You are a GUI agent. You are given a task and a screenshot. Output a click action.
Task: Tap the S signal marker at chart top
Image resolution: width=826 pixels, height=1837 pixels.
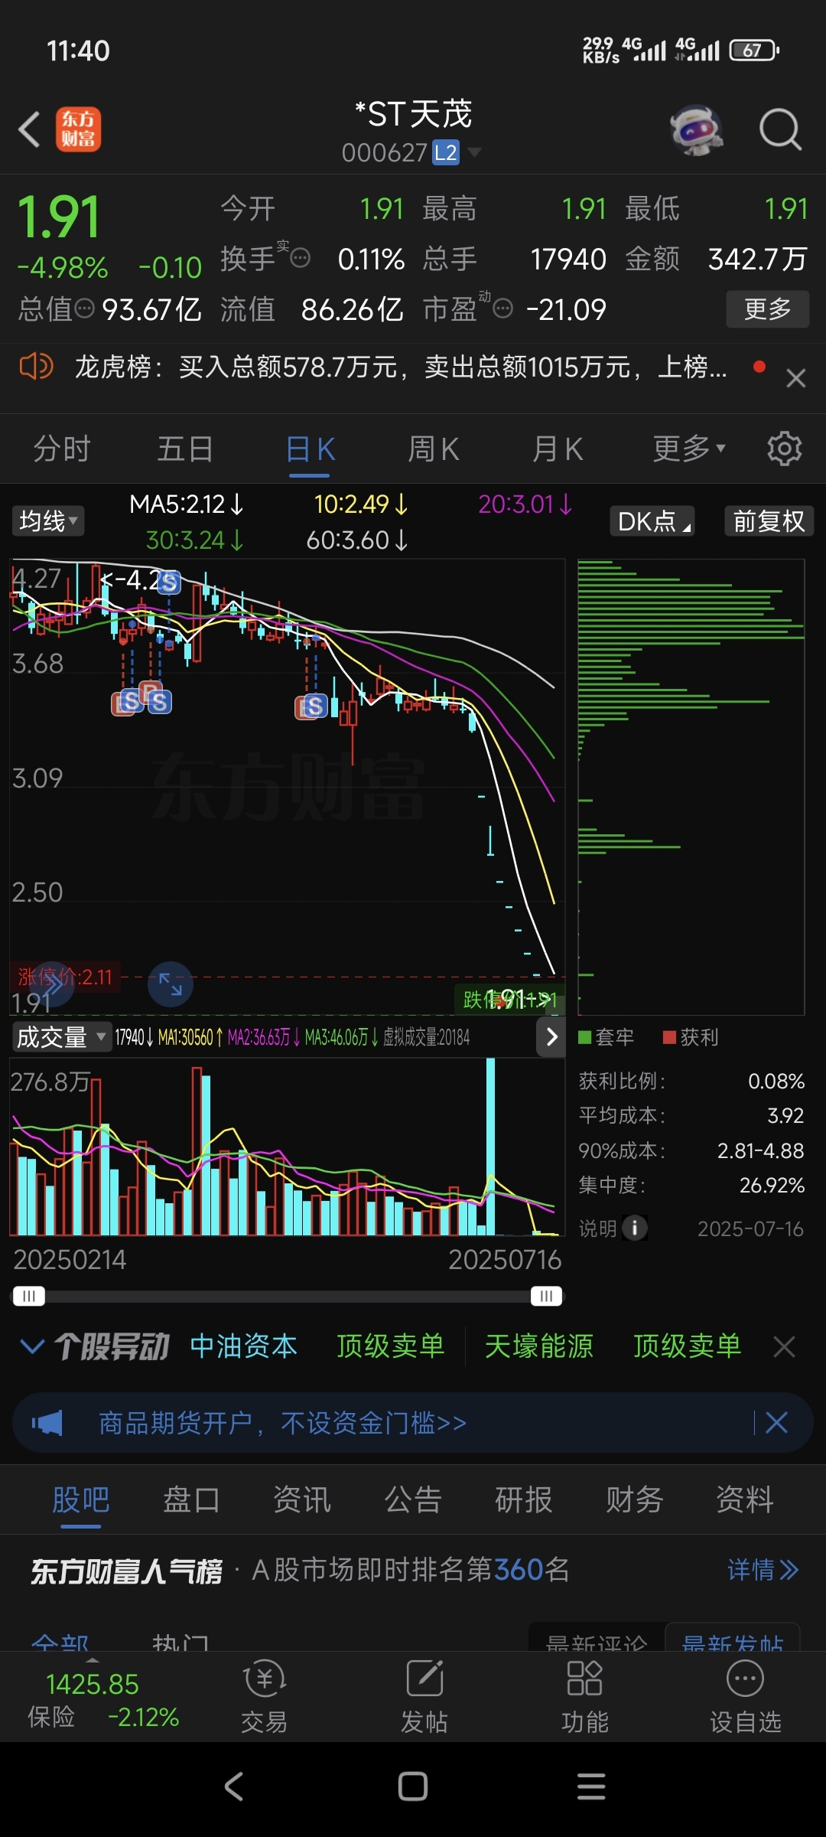tap(169, 582)
